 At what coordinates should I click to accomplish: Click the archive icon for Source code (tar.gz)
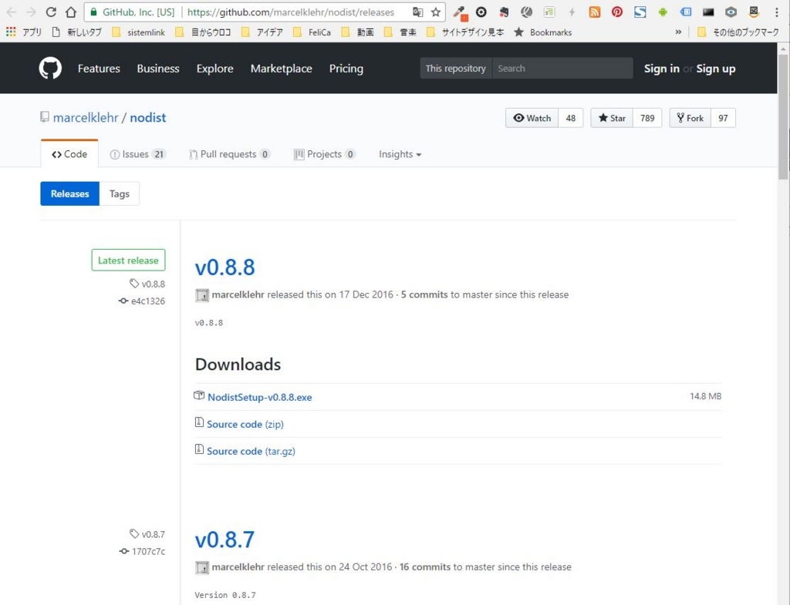[x=199, y=449]
